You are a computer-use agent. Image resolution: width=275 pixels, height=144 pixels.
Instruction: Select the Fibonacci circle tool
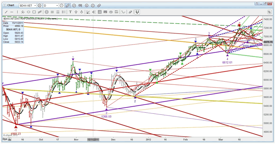pyautogui.click(x=46, y=12)
